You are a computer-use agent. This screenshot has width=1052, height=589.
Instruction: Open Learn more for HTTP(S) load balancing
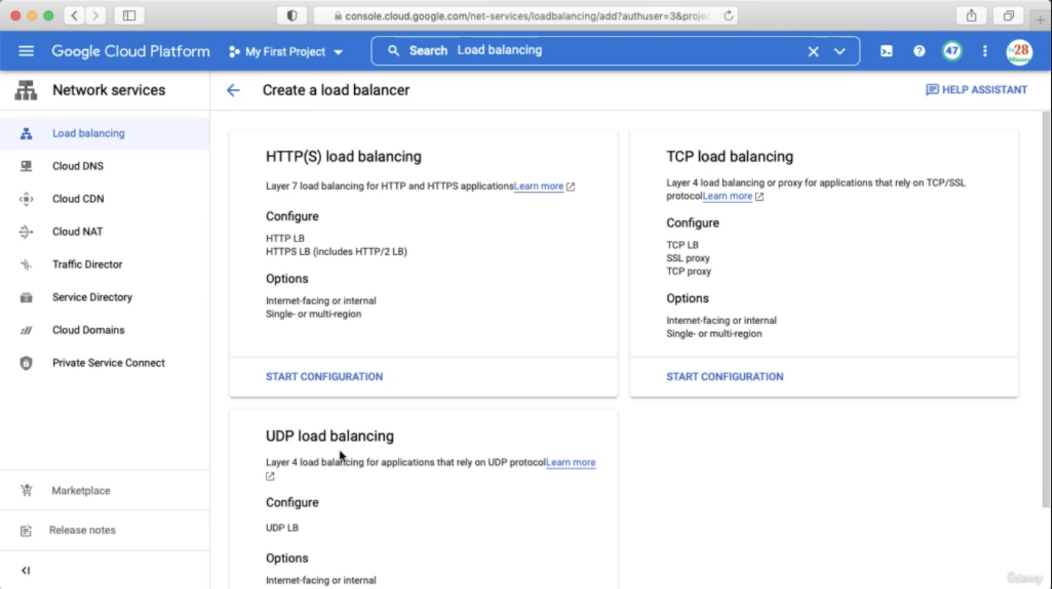click(x=539, y=186)
